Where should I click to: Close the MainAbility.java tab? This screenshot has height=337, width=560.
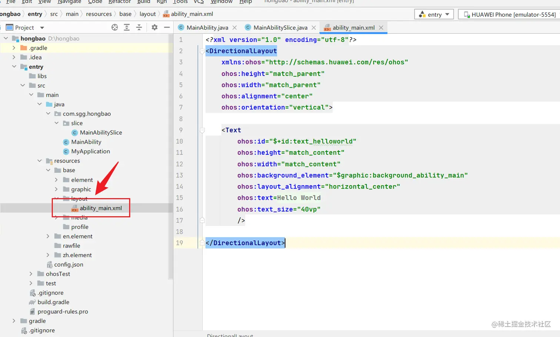(234, 28)
